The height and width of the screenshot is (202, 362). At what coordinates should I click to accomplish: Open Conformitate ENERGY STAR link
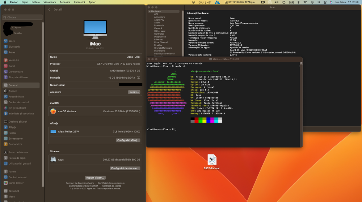click(83, 186)
